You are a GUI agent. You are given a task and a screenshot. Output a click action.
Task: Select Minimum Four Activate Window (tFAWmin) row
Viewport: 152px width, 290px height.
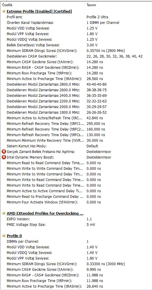tap(76, 202)
